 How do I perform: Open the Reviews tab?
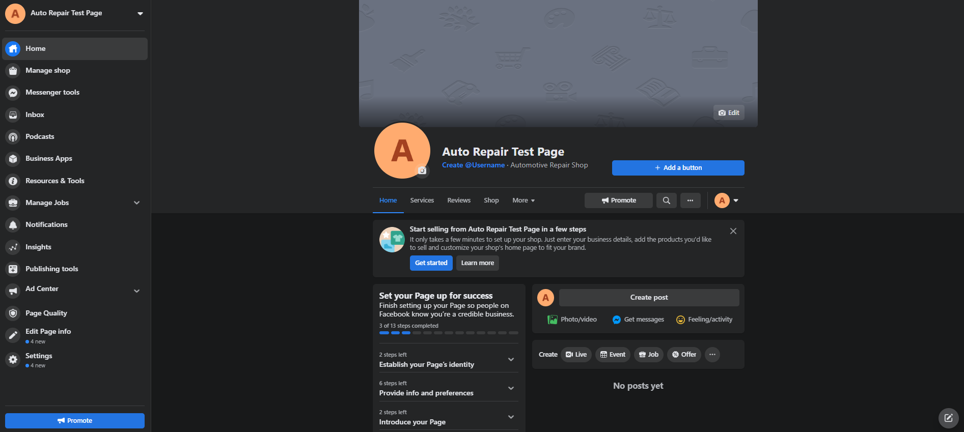click(x=459, y=200)
